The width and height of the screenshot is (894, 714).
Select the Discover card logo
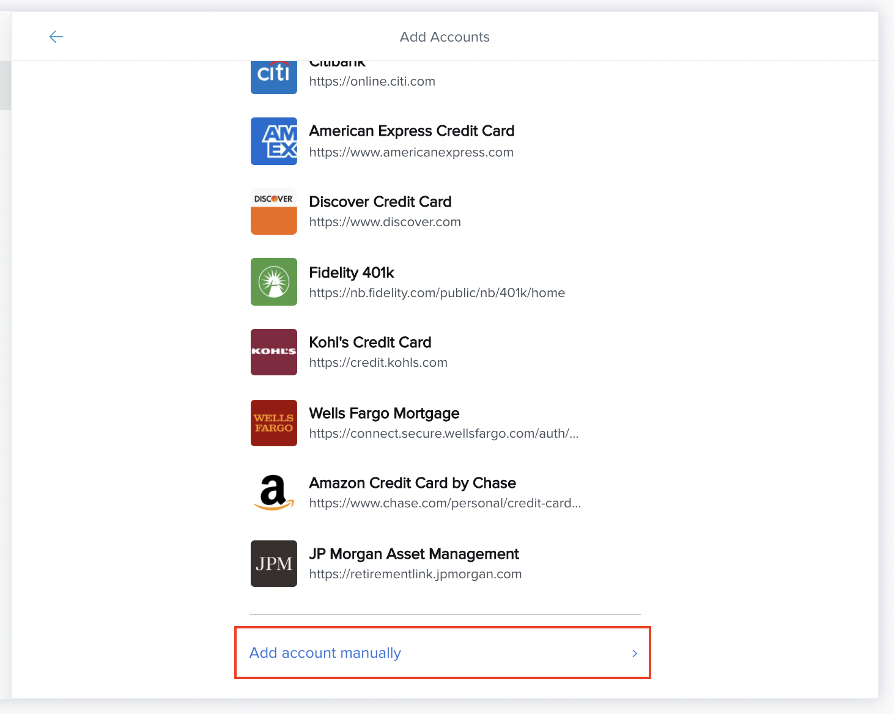[x=273, y=212]
